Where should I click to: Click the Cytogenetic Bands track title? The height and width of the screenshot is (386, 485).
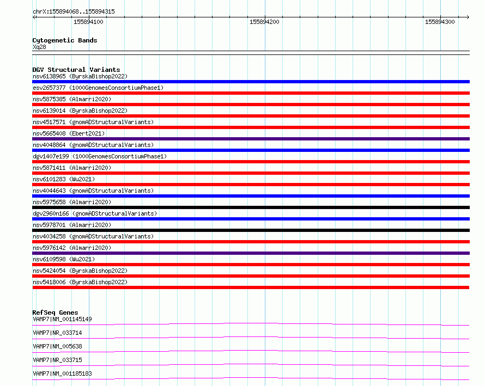pyautogui.click(x=65, y=40)
